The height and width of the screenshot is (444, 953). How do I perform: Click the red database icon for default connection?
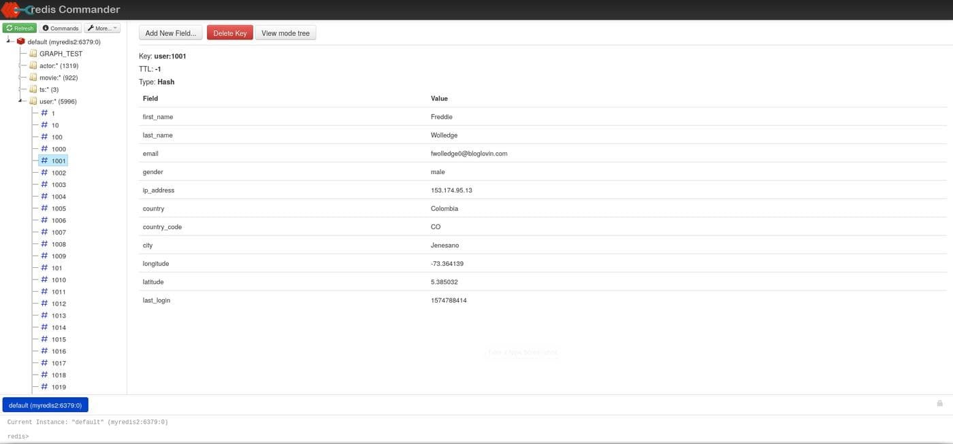(21, 41)
